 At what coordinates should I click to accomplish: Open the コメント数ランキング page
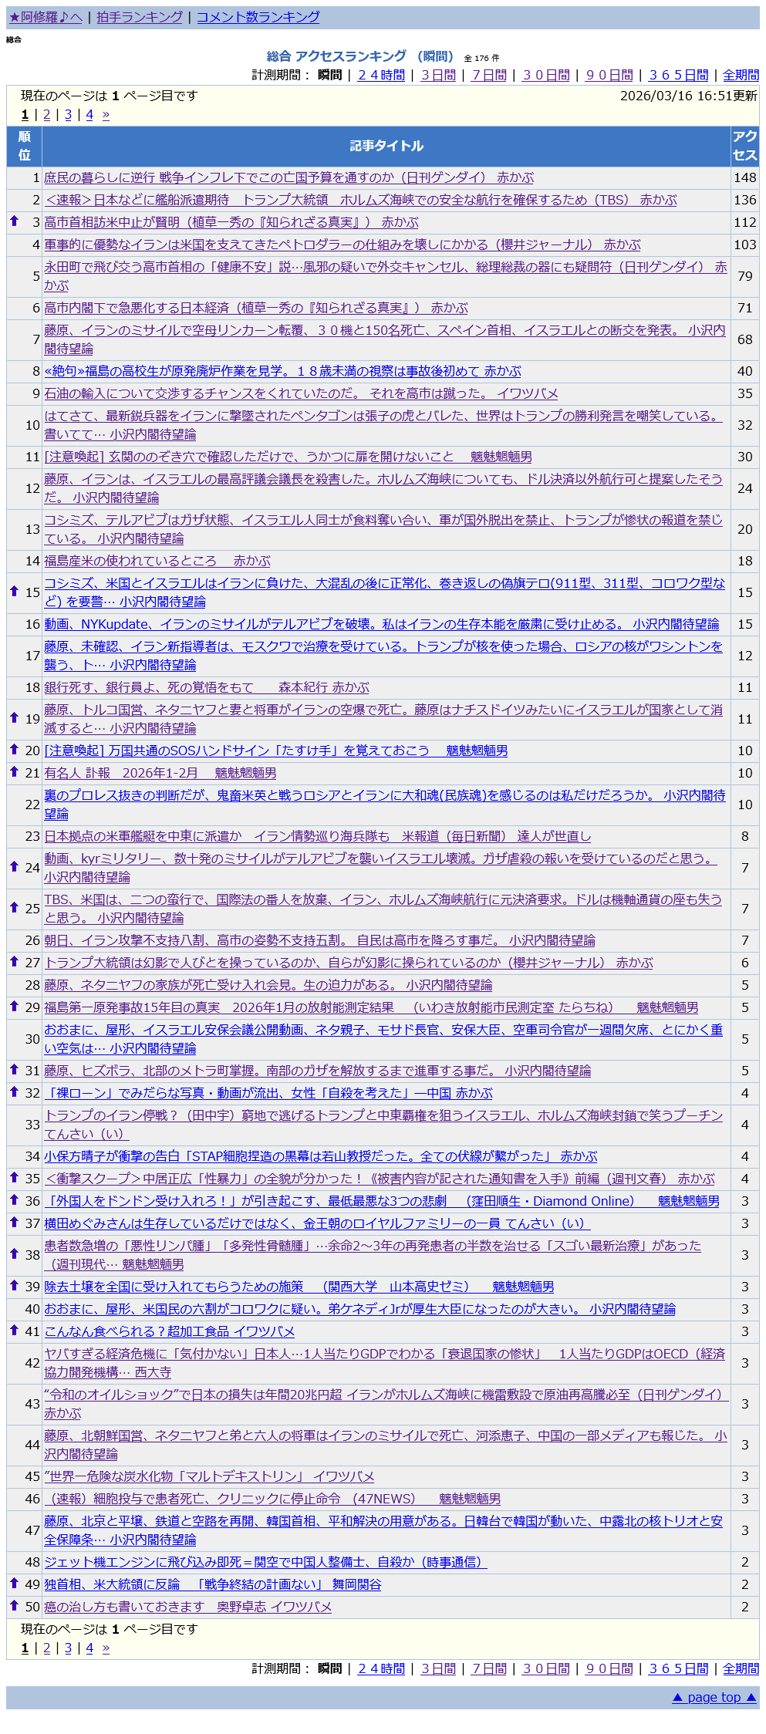click(258, 17)
